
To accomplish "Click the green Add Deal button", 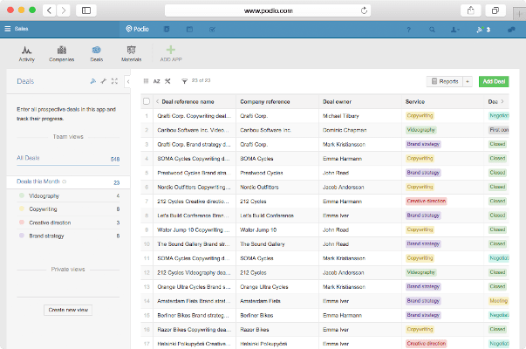I will (494, 81).
